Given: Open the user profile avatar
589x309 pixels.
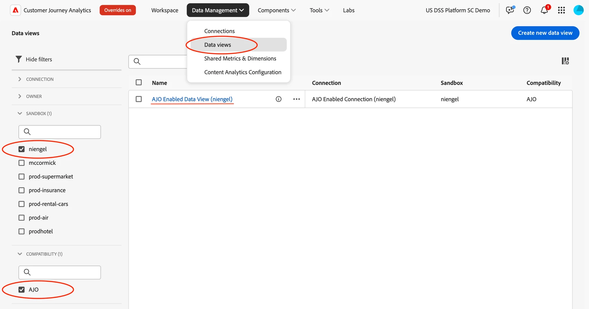Looking at the screenshot, I should 578,10.
